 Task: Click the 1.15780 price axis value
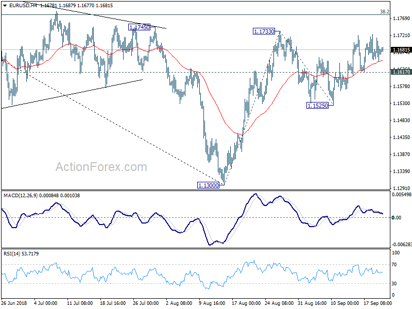point(401,86)
